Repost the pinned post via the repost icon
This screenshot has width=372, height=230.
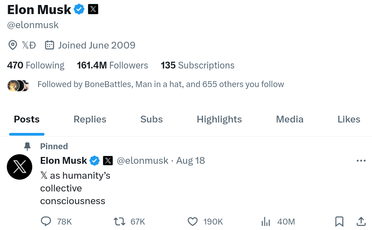pos(119,221)
